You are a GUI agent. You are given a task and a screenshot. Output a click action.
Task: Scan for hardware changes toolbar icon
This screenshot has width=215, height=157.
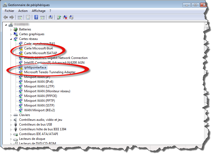(51, 17)
